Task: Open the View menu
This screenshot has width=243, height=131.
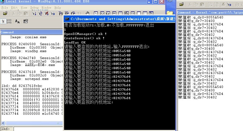Action: [24, 7]
